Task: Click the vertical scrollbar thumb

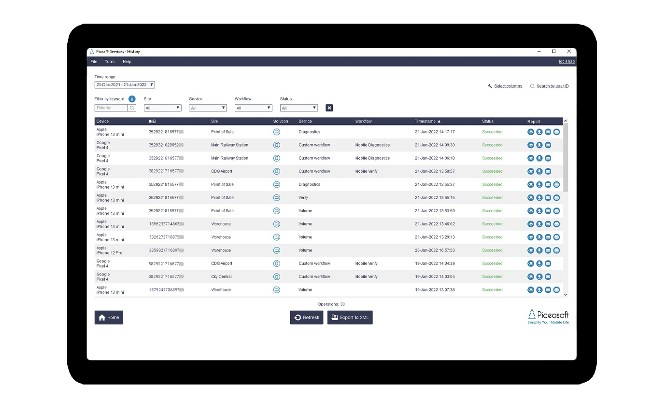Action: point(566,157)
